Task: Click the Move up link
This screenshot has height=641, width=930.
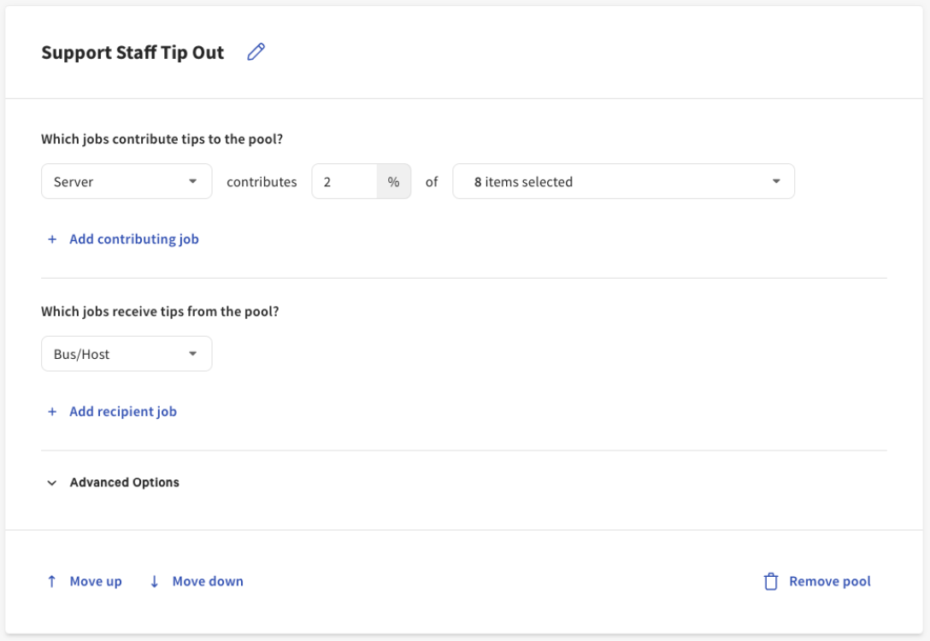Action: (96, 581)
